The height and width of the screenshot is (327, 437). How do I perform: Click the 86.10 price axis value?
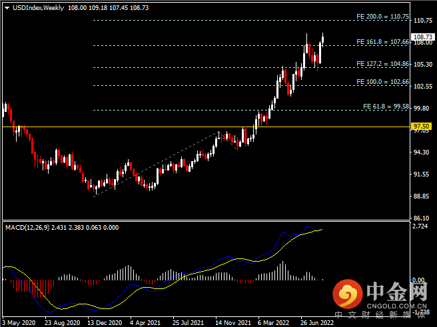point(422,218)
